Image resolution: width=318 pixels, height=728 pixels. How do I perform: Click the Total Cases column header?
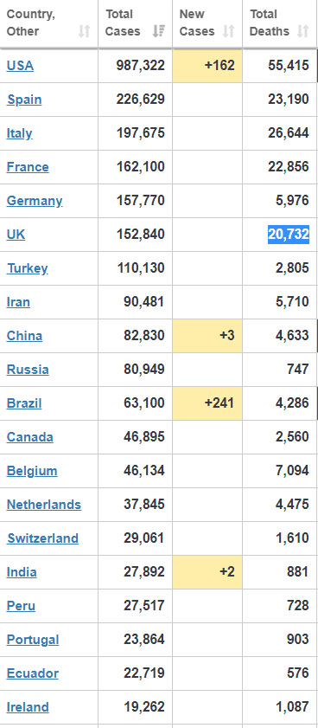pyautogui.click(x=135, y=23)
